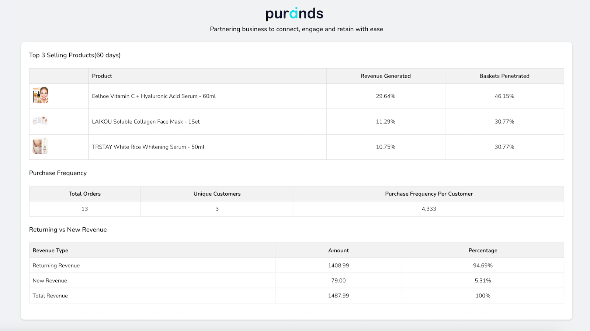
Task: Click the purands logo
Action: [294, 14]
